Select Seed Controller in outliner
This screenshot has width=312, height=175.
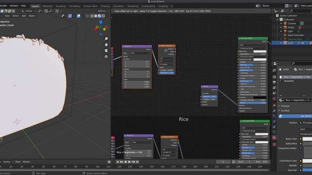click(296, 35)
